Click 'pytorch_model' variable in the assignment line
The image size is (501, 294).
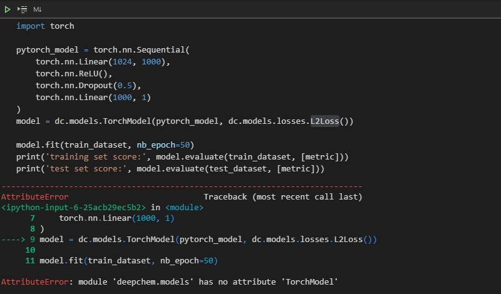click(x=48, y=50)
